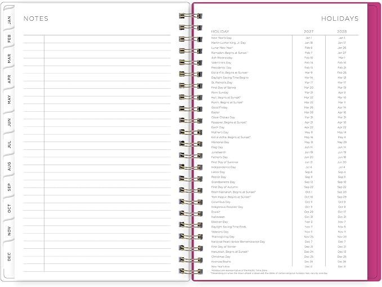
Task: Select the SEP month tab
Action: point(9,187)
